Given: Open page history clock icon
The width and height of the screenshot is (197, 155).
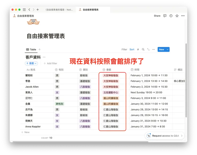Looking at the screenshot, I should tap(171, 16).
